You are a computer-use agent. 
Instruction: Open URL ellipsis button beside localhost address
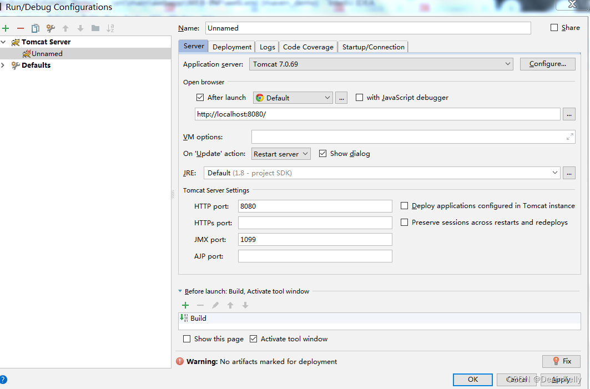click(569, 114)
